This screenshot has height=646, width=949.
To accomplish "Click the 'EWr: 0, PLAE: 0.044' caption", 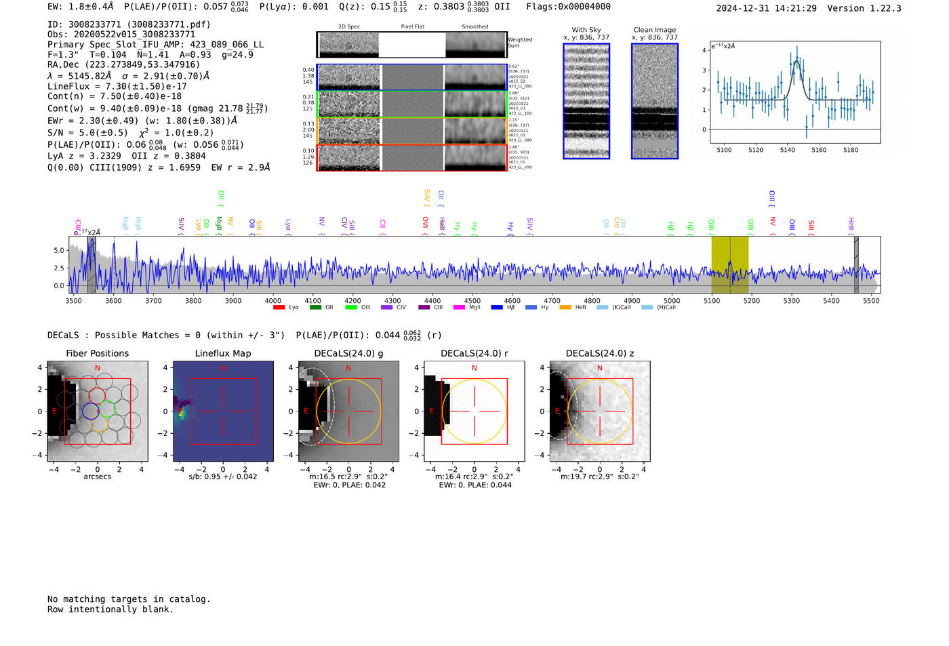I will 475,485.
